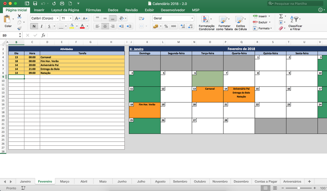Click the decrease decimal places icon
327x191 pixels.
190,26
